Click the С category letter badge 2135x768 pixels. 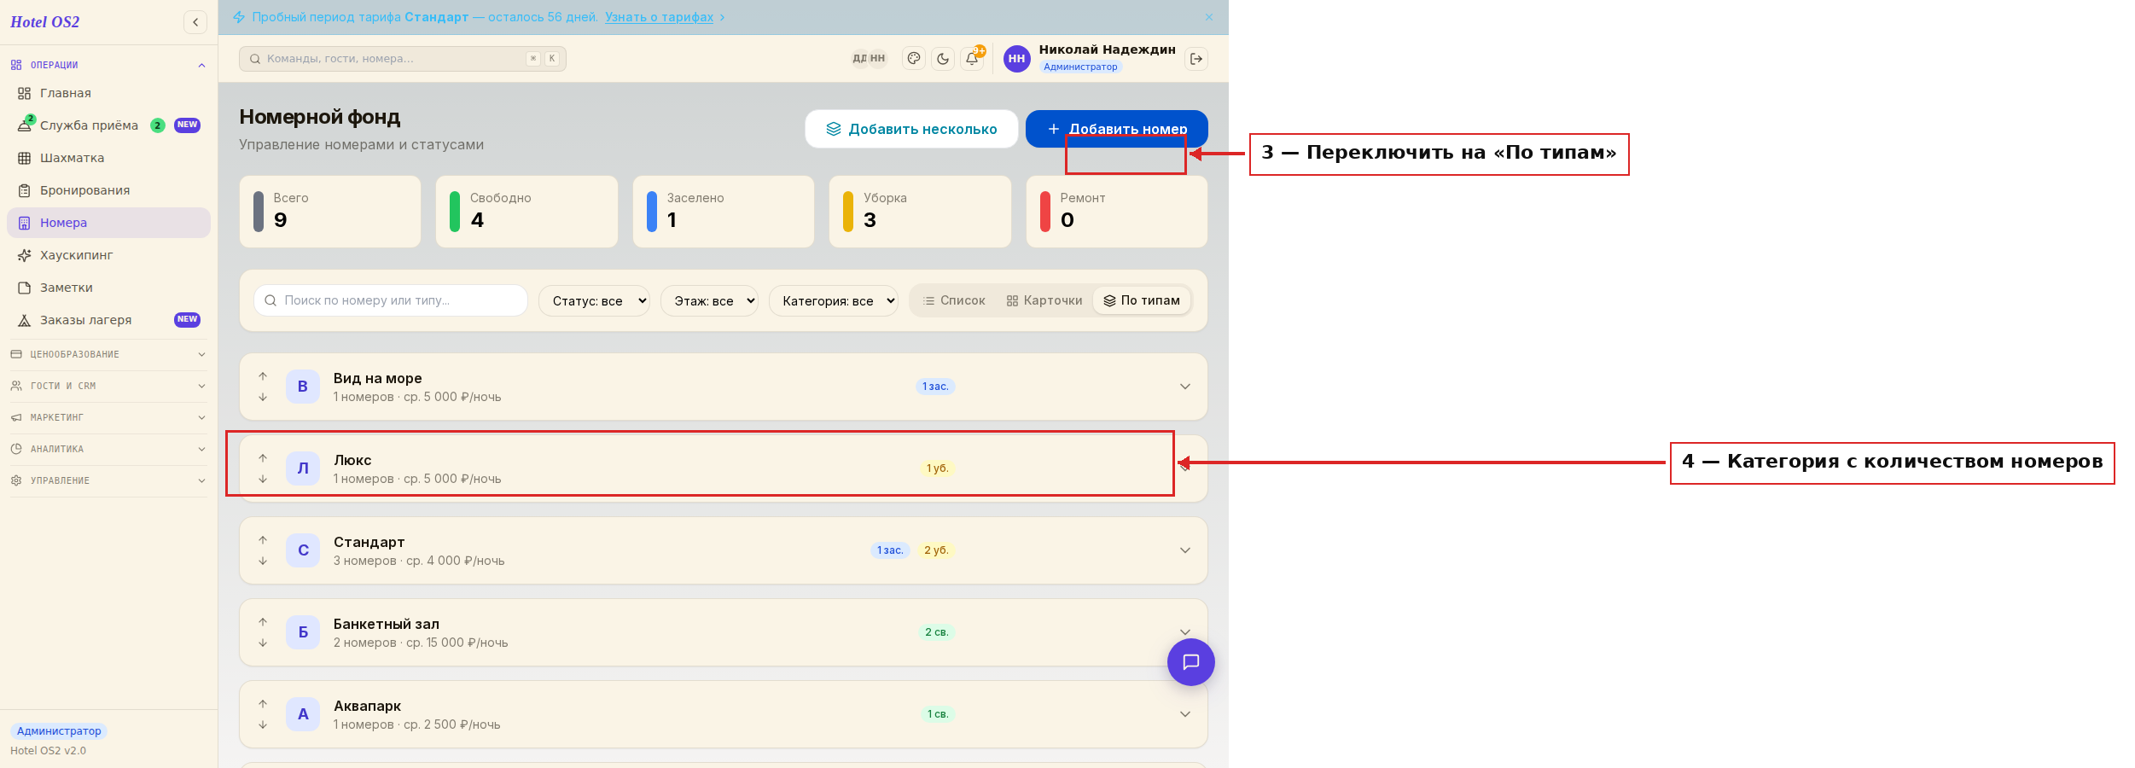pos(303,550)
